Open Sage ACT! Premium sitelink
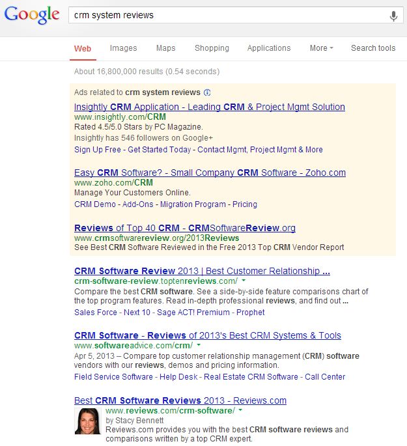Image resolution: width=407 pixels, height=446 pixels. pyautogui.click(x=193, y=313)
